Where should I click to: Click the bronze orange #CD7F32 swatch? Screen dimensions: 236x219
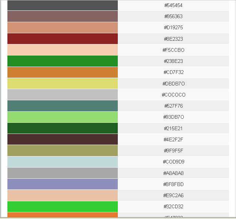point(62,72)
